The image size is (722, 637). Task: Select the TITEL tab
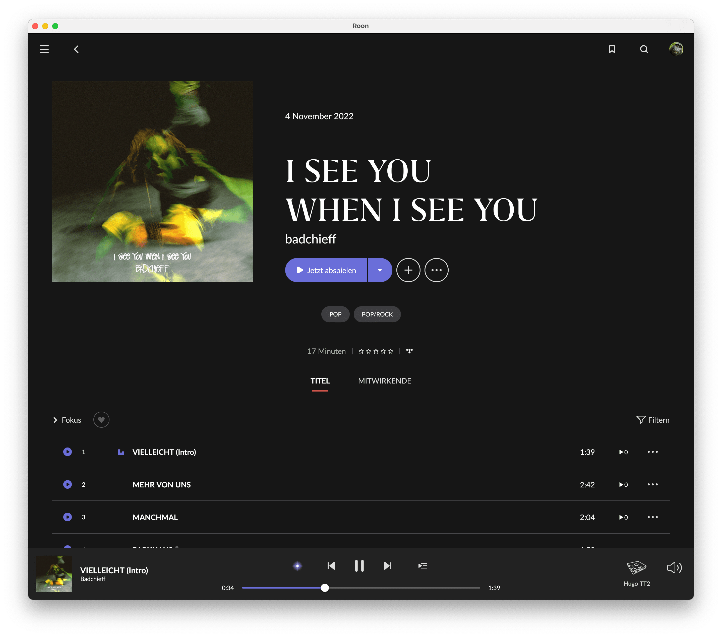(320, 381)
